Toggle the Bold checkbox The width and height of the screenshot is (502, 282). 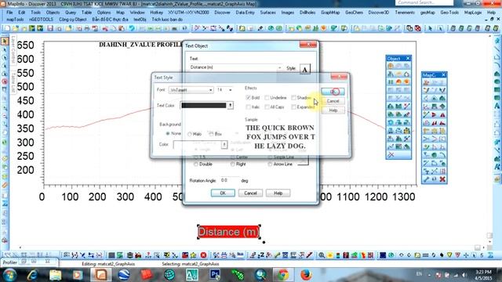point(248,97)
